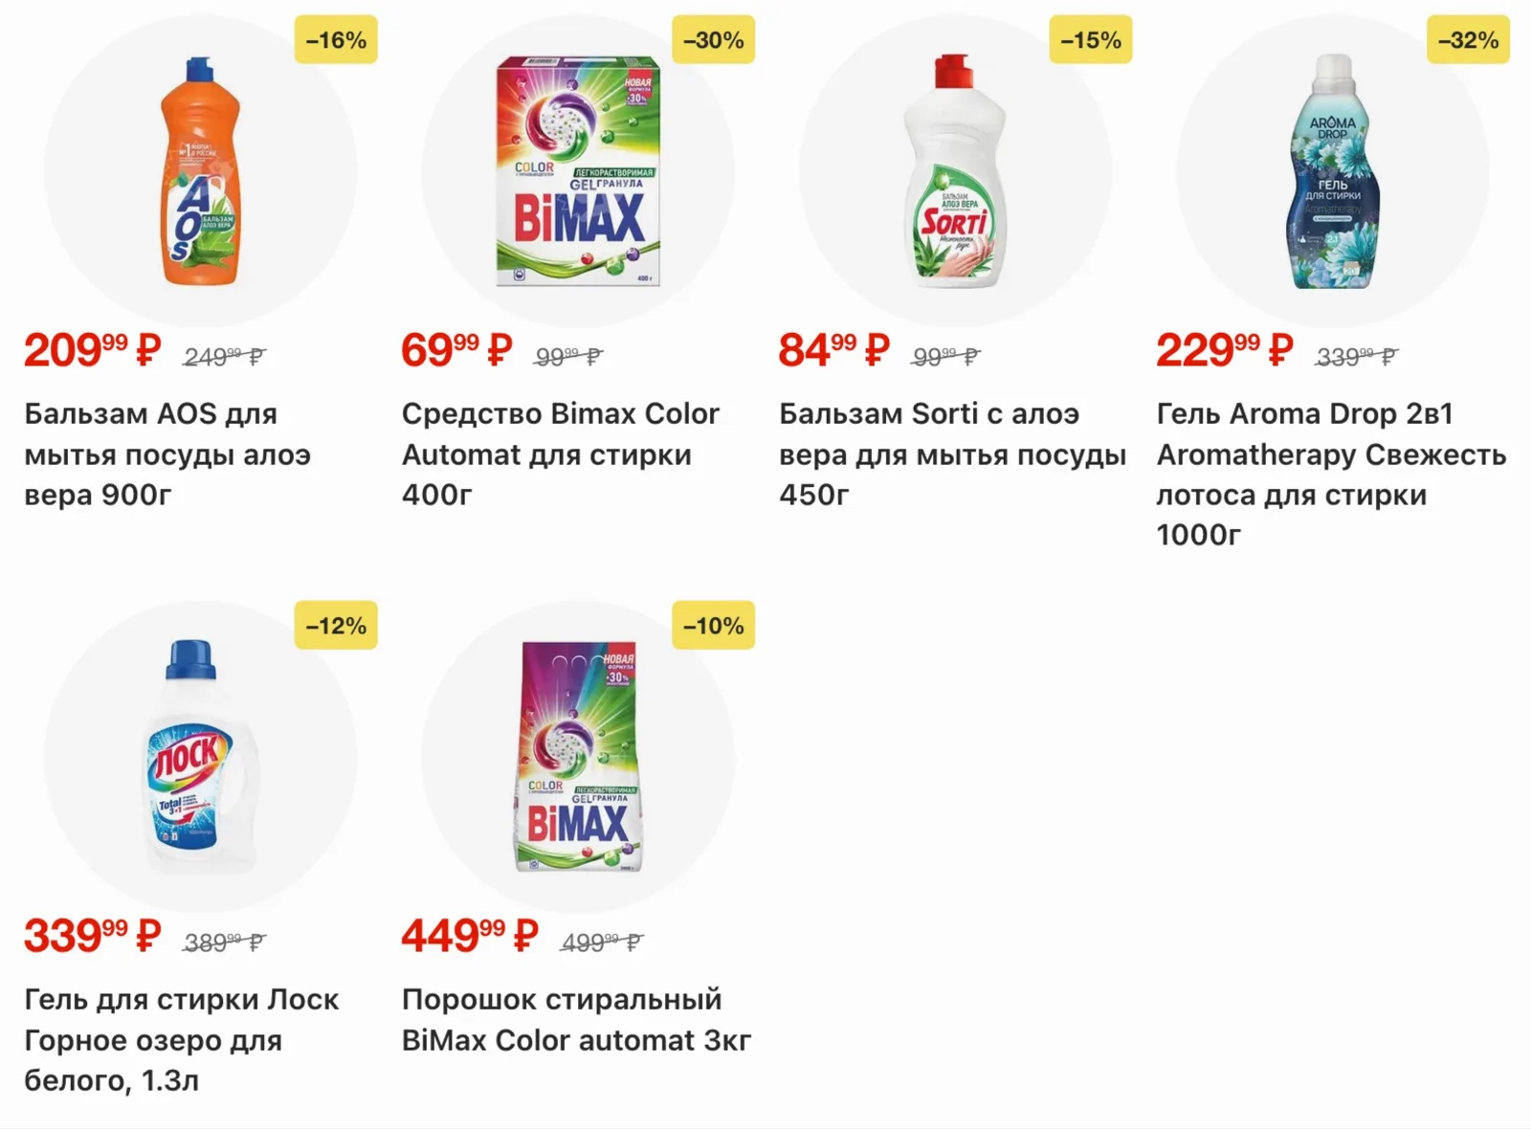Screen dimensions: 1531x1129
Task: Click the −12% discount badge
Action: 336,626
